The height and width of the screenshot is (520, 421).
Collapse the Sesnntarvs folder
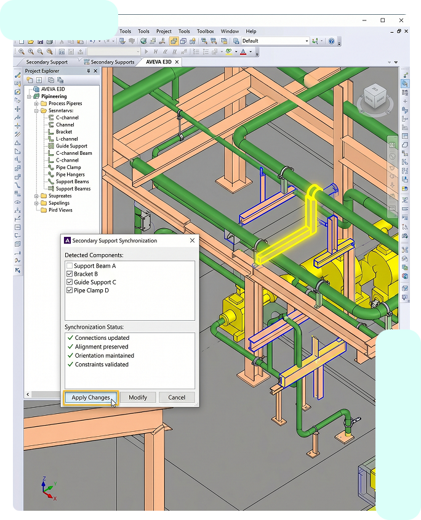click(x=36, y=111)
